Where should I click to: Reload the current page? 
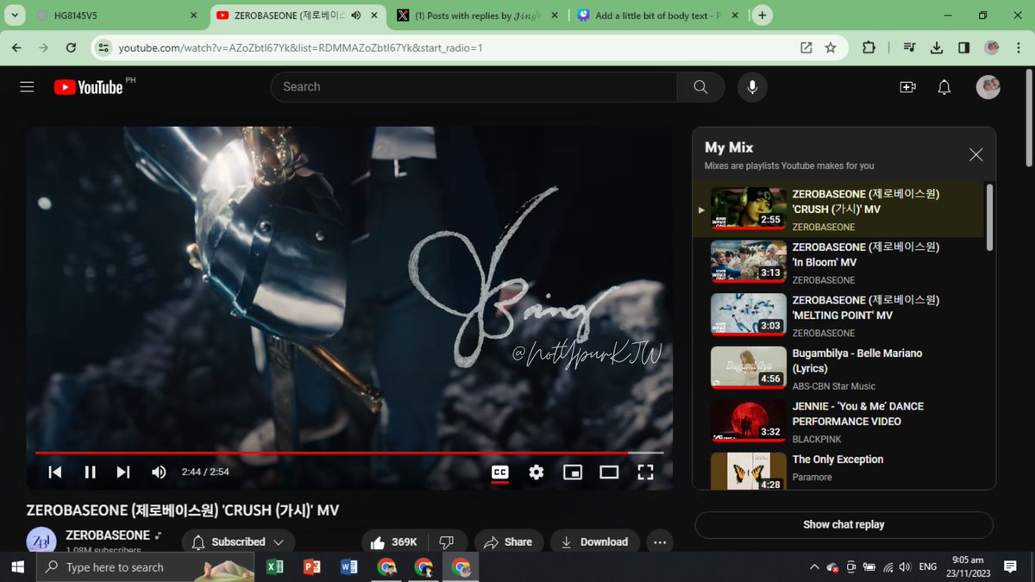[72, 47]
